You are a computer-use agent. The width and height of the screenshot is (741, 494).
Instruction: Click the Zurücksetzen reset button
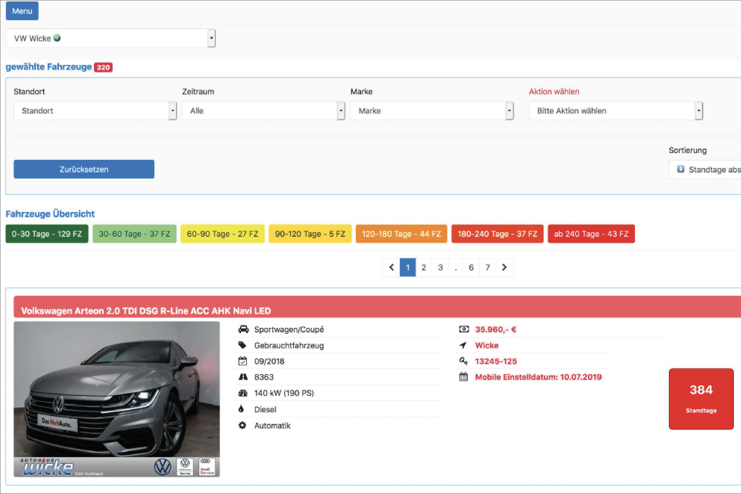tap(84, 169)
